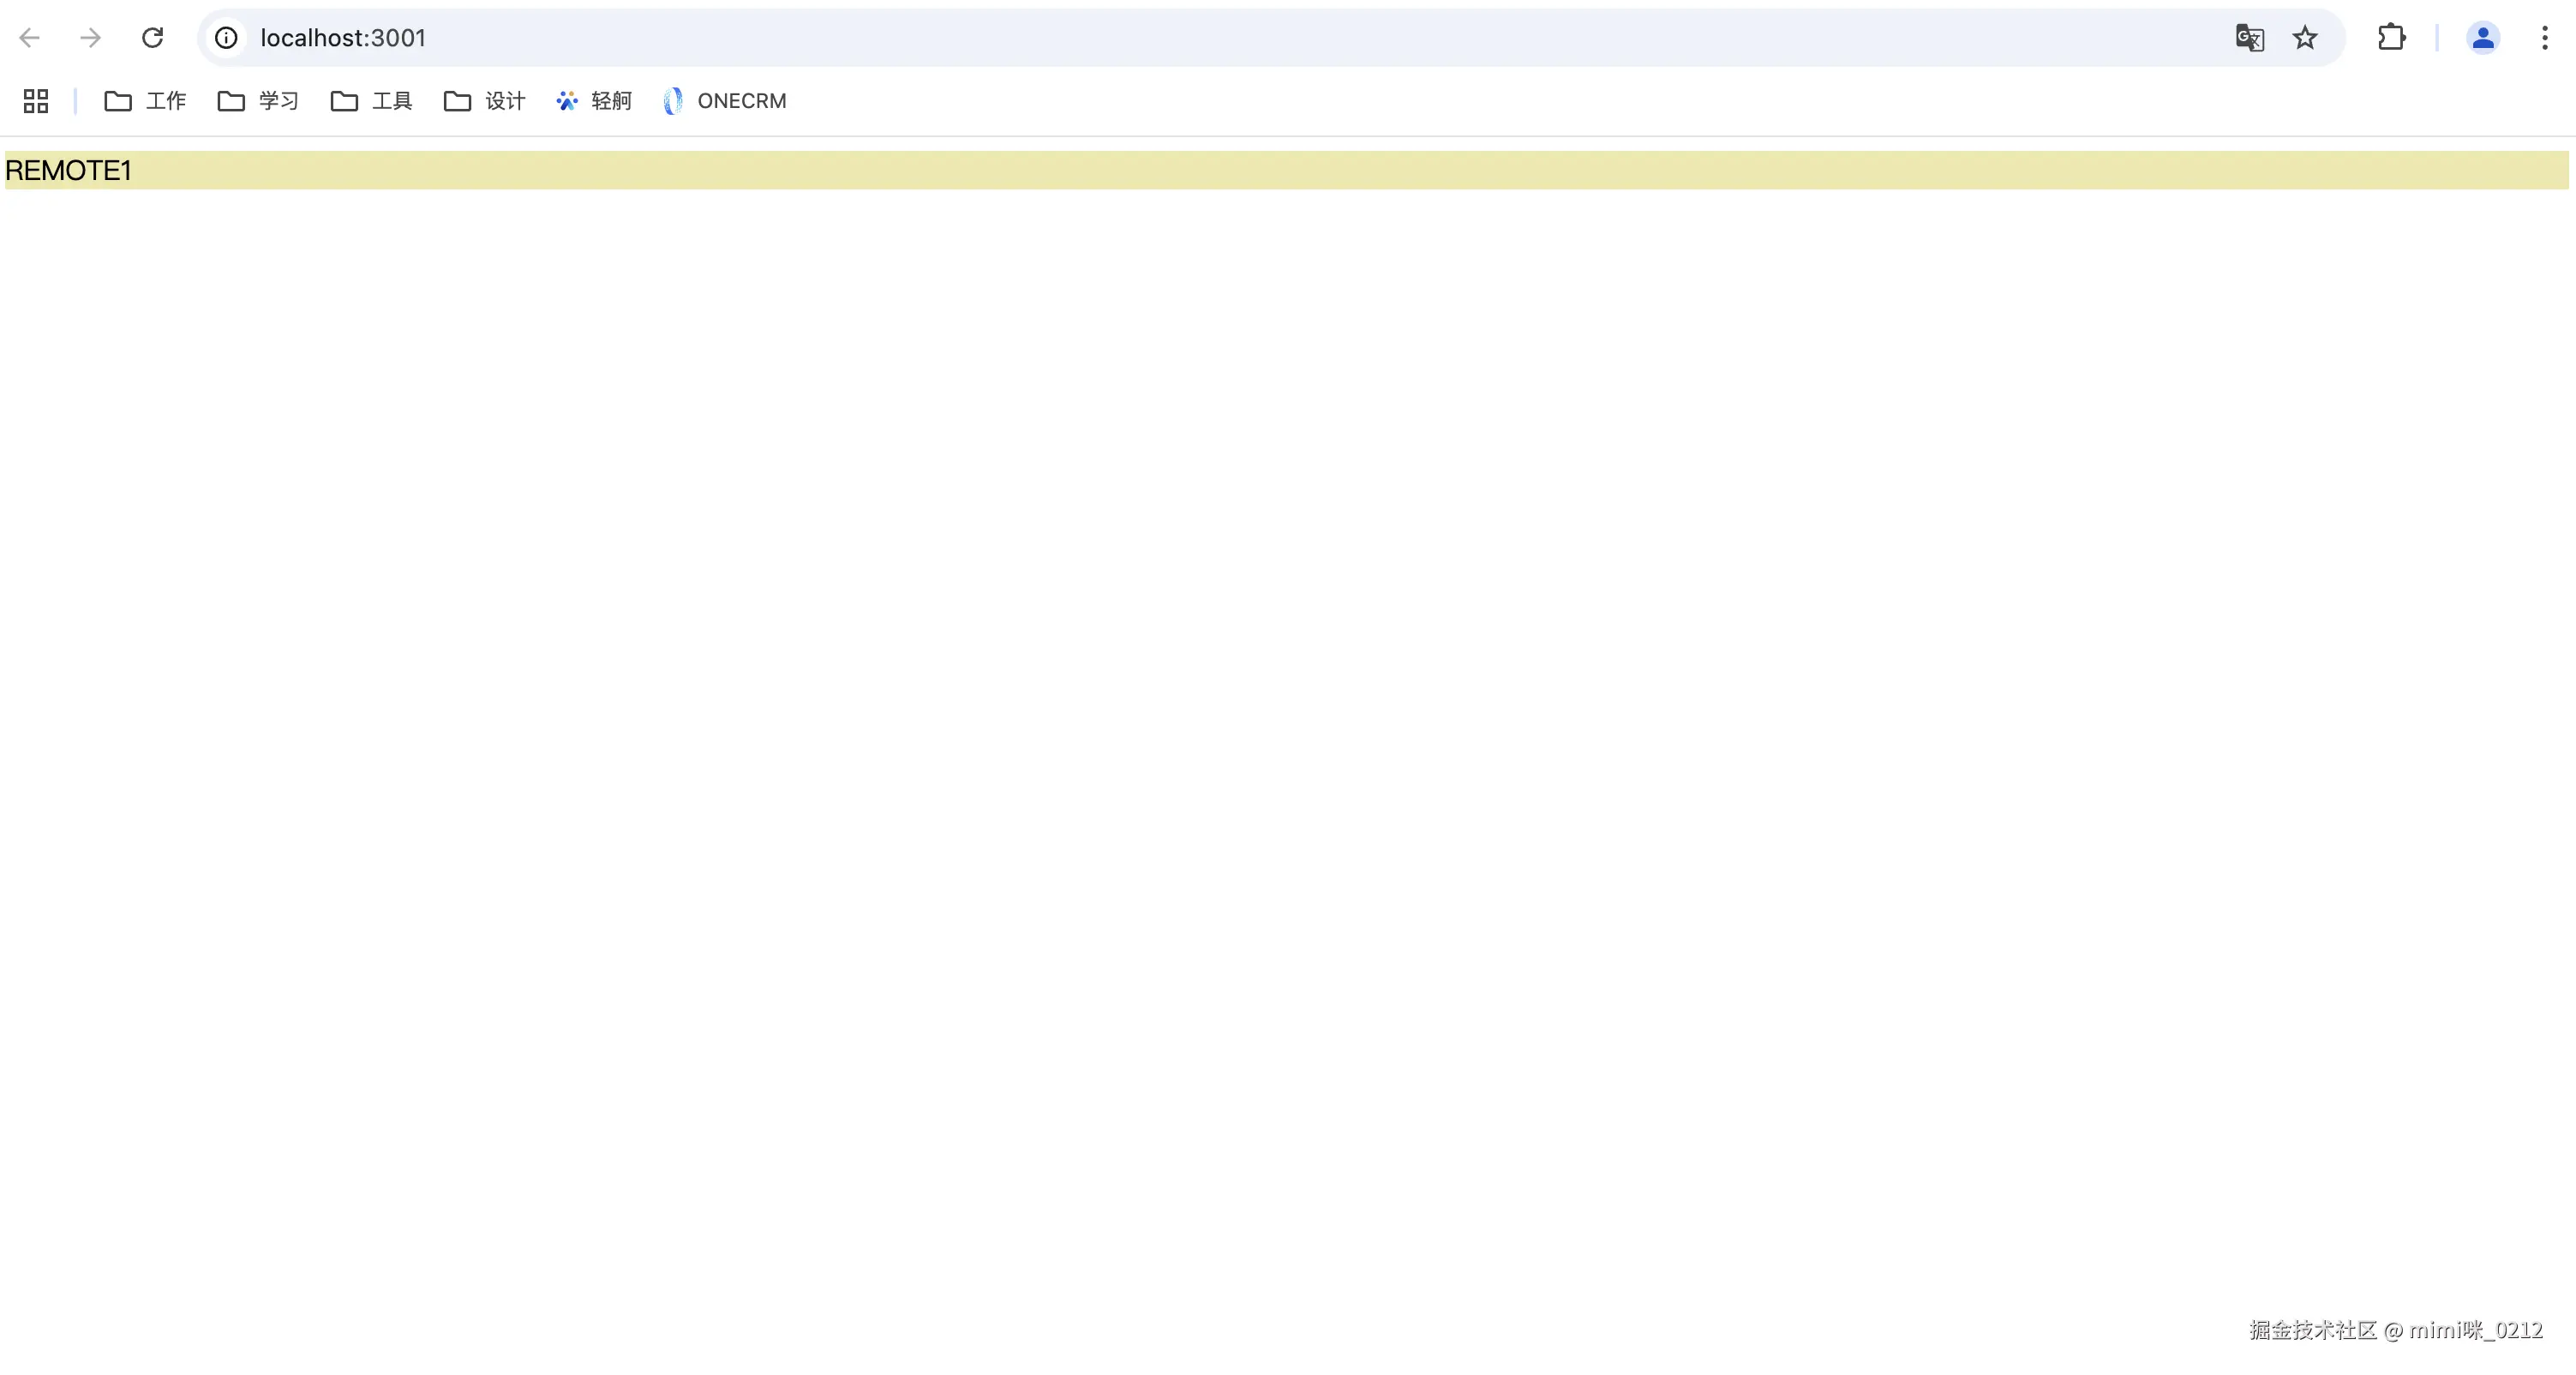Click the browser forward arrow

pos(91,38)
